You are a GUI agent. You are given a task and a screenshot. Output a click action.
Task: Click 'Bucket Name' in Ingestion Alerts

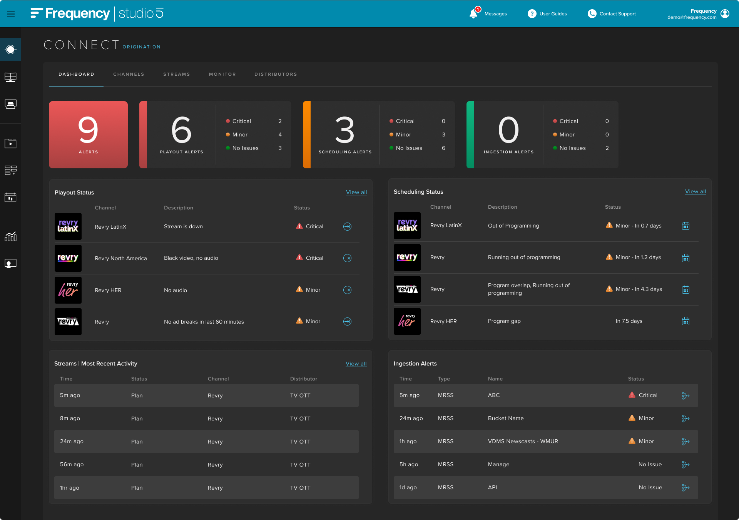(506, 418)
